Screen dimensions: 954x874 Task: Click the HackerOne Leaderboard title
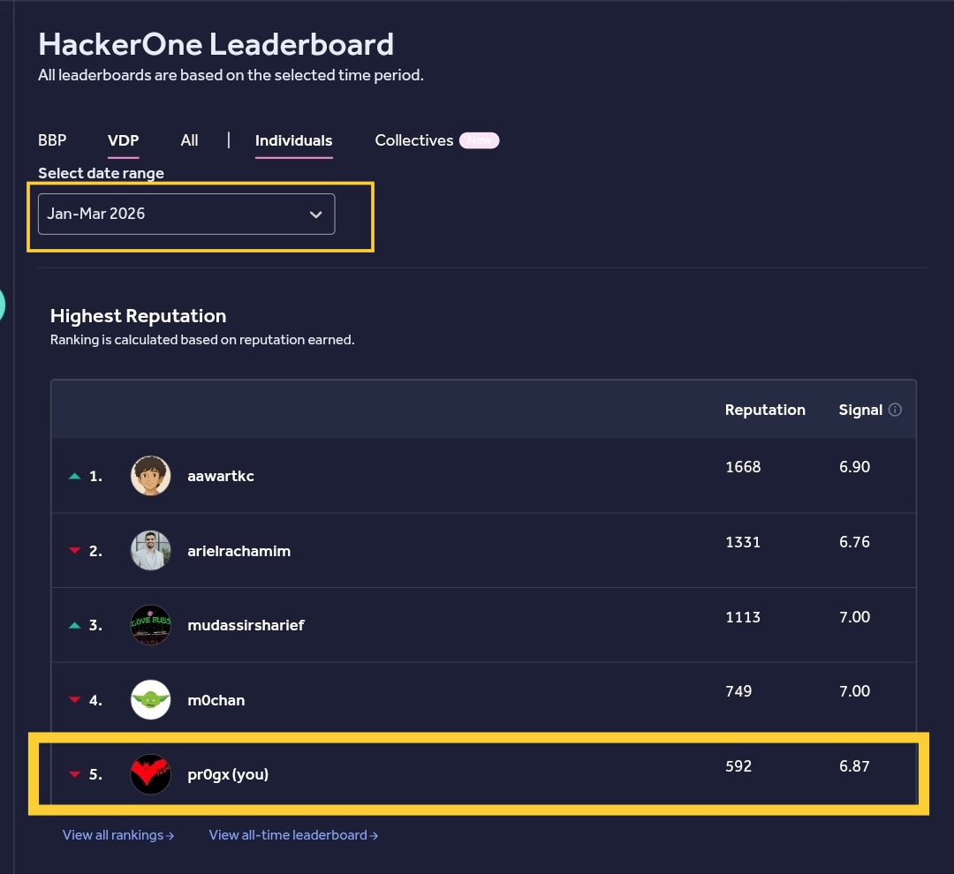pos(216,44)
